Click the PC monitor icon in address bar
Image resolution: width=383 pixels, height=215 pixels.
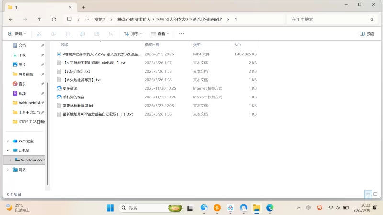pos(69,19)
